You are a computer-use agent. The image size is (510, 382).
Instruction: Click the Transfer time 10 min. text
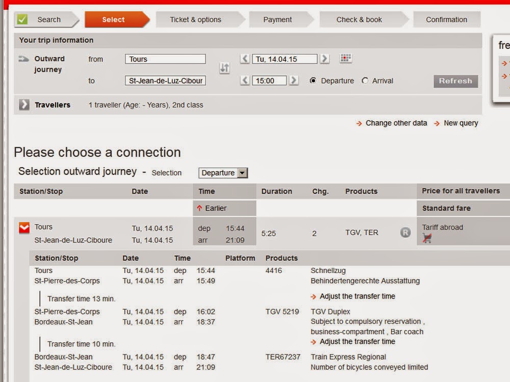click(81, 344)
